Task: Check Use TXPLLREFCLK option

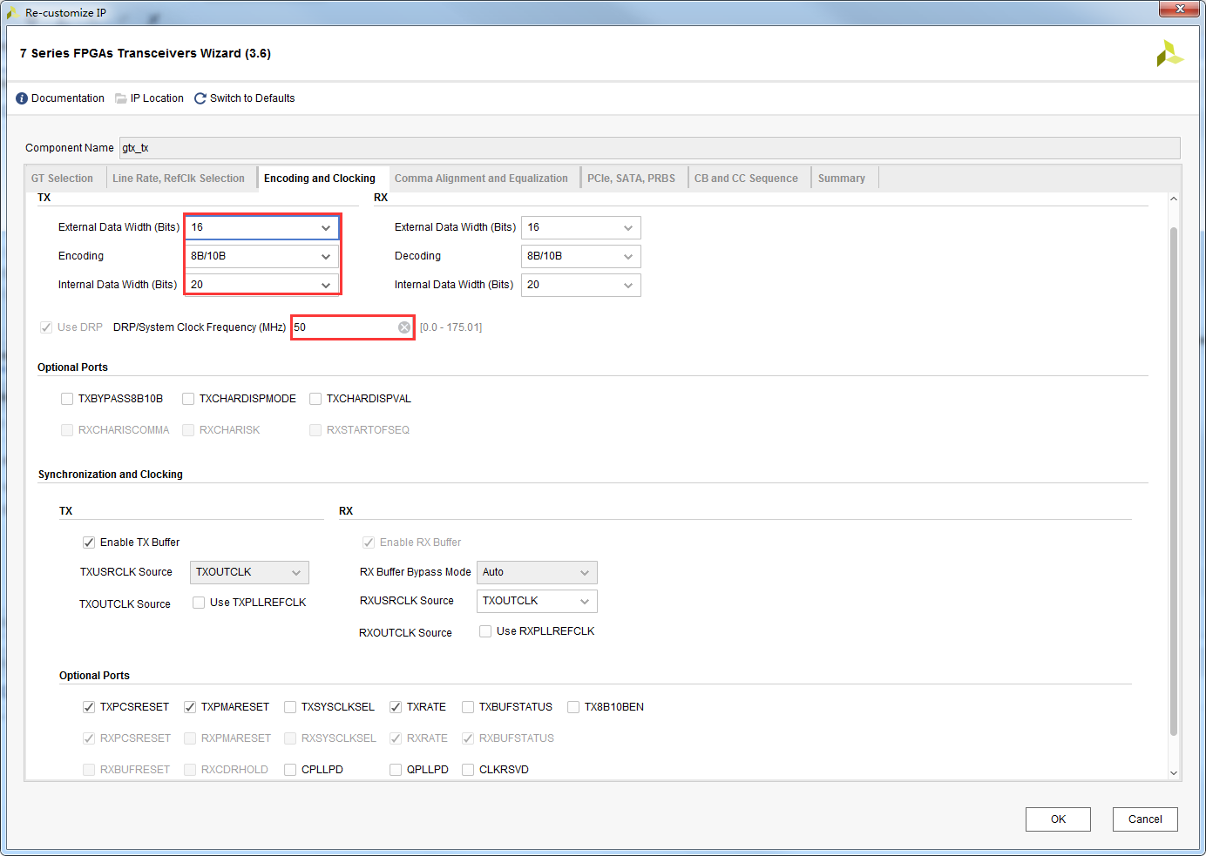Action: pyautogui.click(x=199, y=603)
